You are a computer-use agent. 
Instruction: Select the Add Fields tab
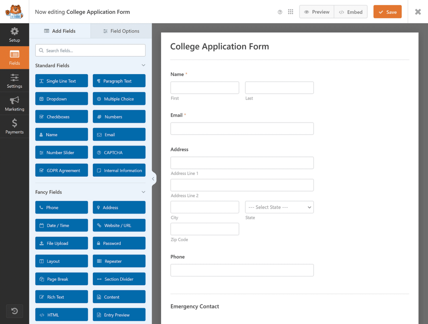click(x=60, y=31)
